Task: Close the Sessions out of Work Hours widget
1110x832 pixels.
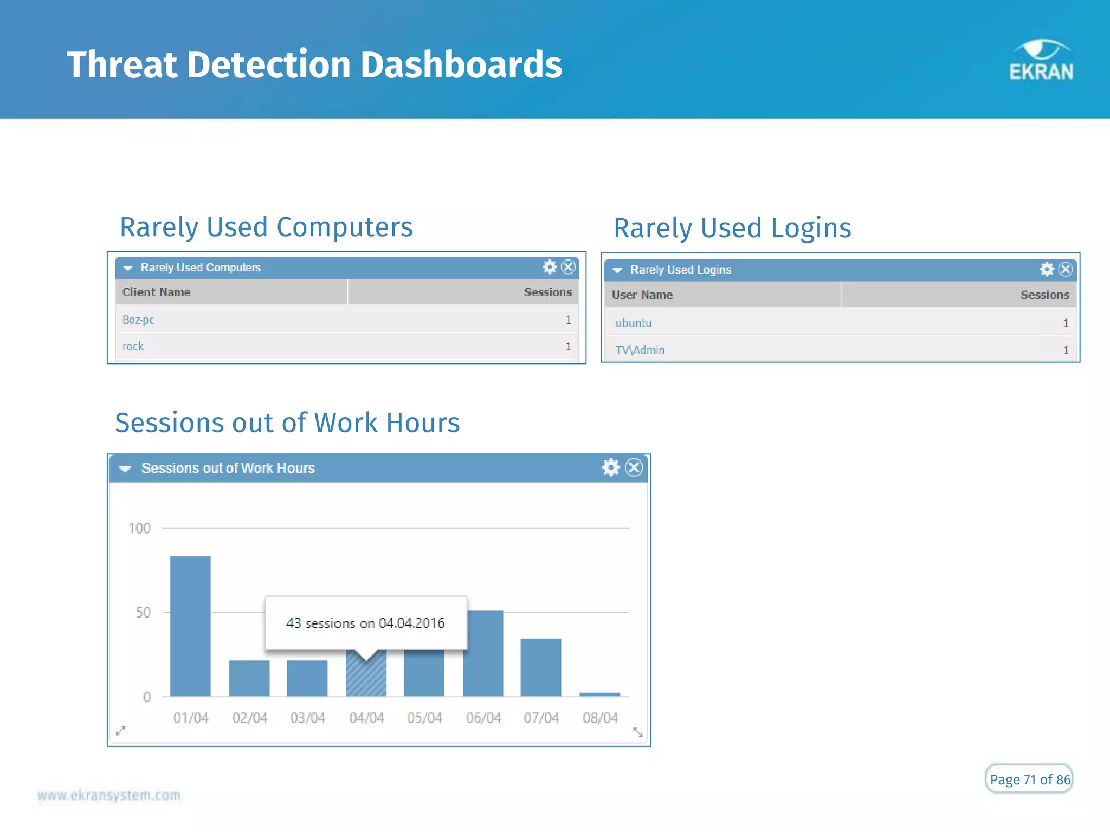Action: click(x=634, y=467)
